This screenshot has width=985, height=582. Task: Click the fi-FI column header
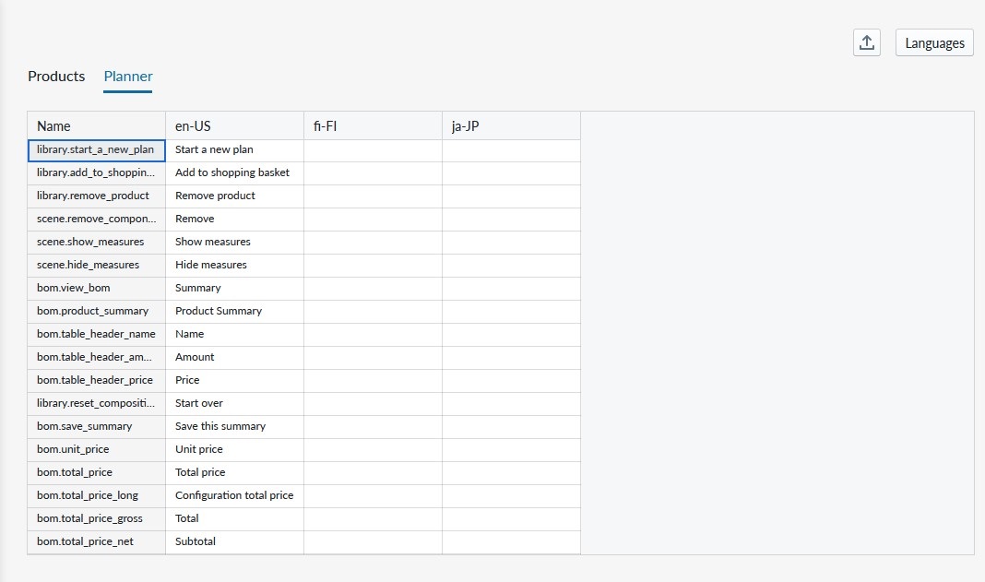[374, 125]
